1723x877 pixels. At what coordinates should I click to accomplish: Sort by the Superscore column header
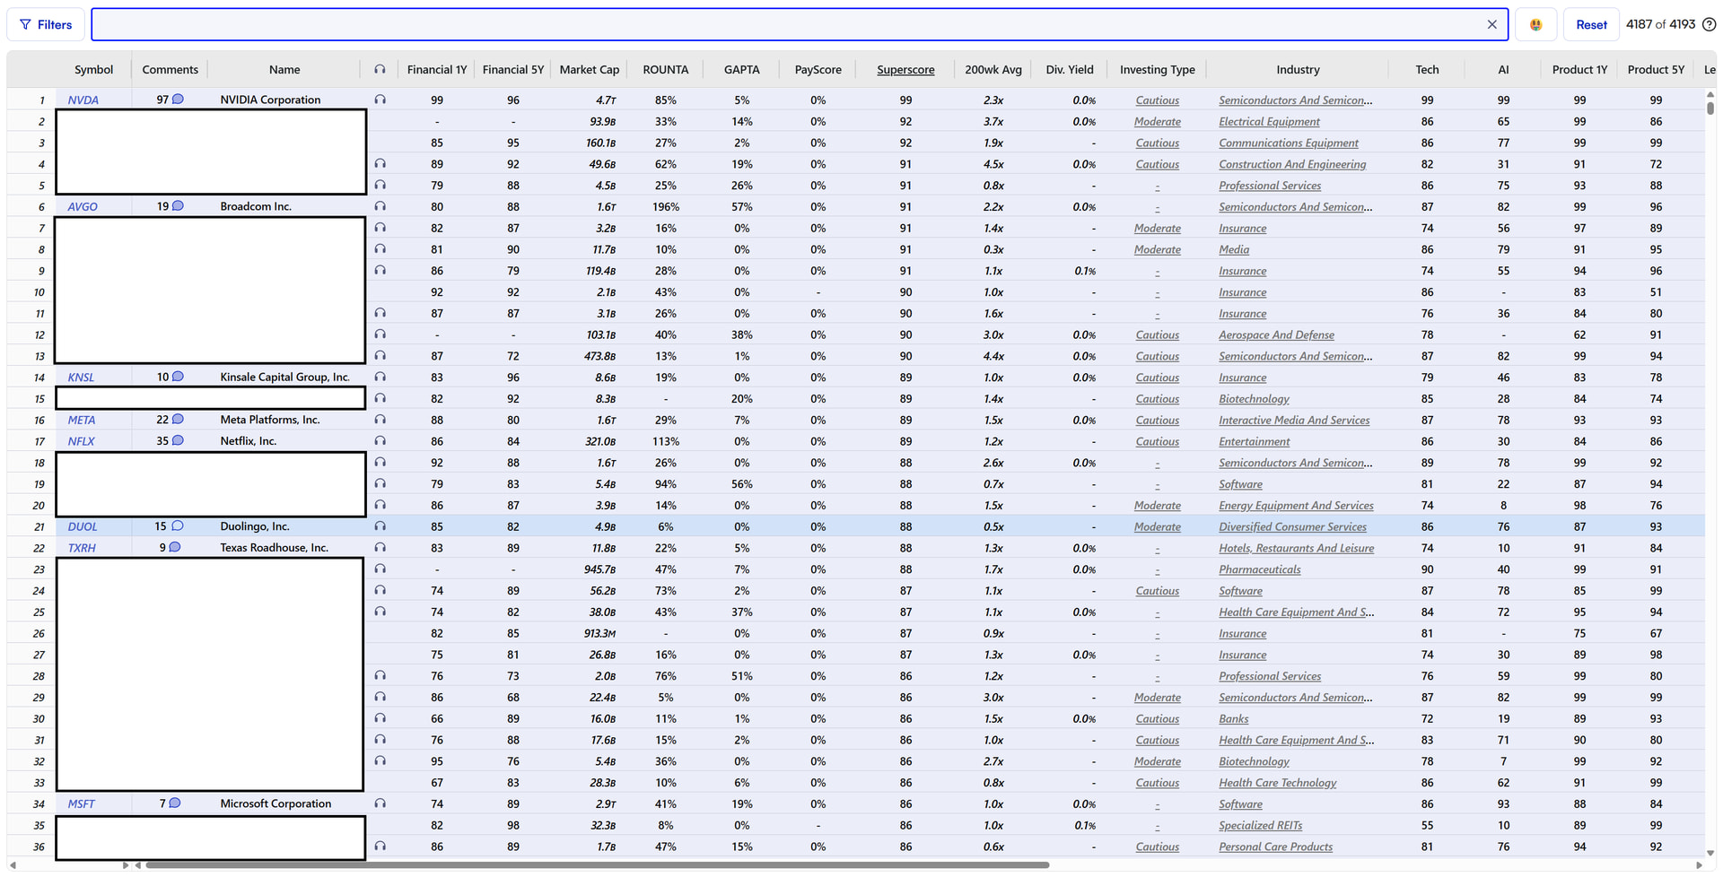[x=905, y=70]
